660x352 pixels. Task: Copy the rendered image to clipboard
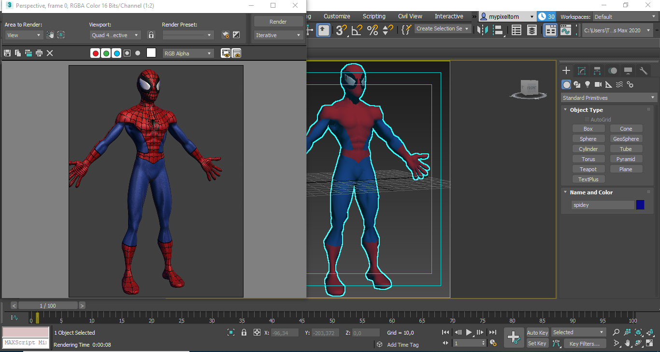18,53
